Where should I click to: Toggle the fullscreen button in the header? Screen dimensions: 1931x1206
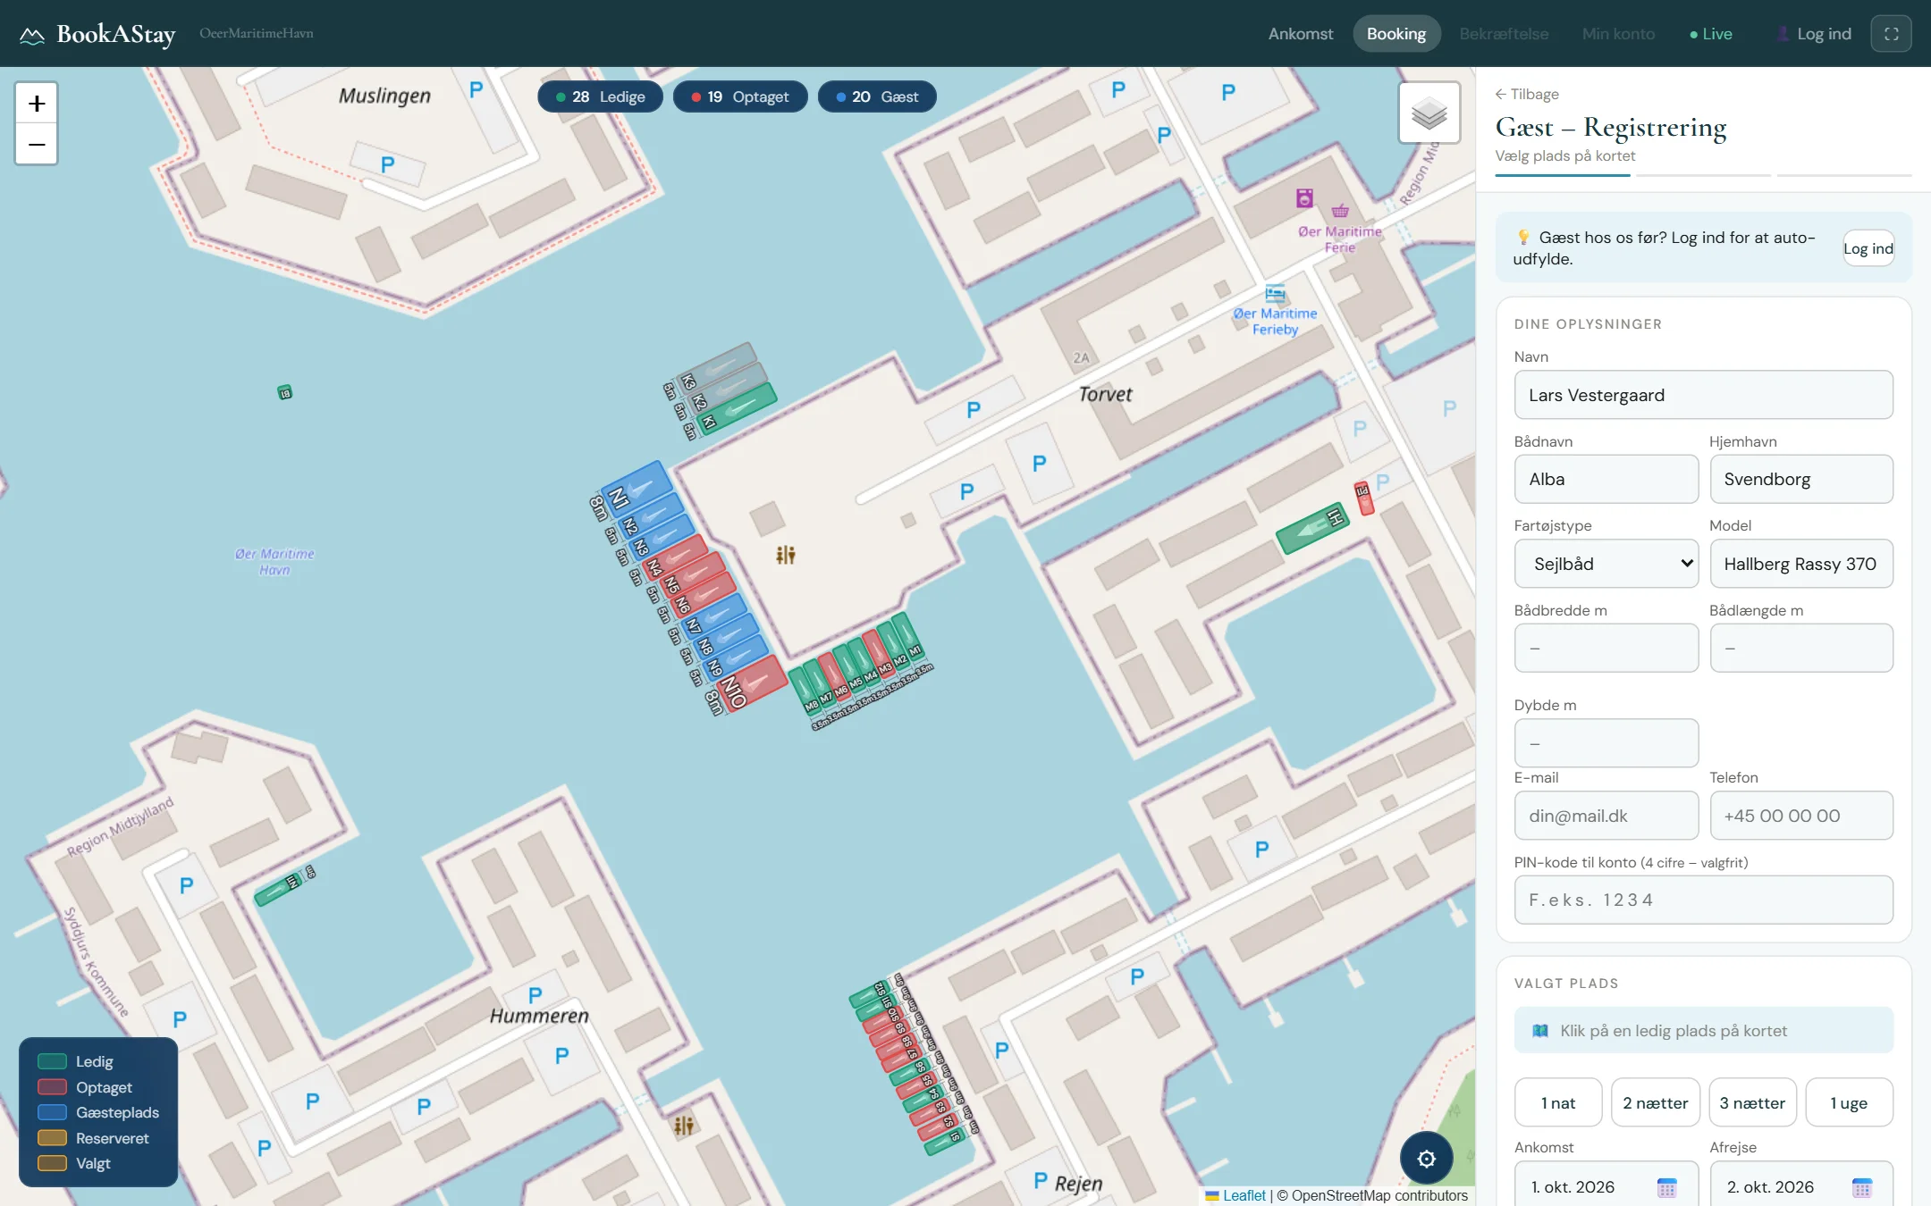point(1891,34)
